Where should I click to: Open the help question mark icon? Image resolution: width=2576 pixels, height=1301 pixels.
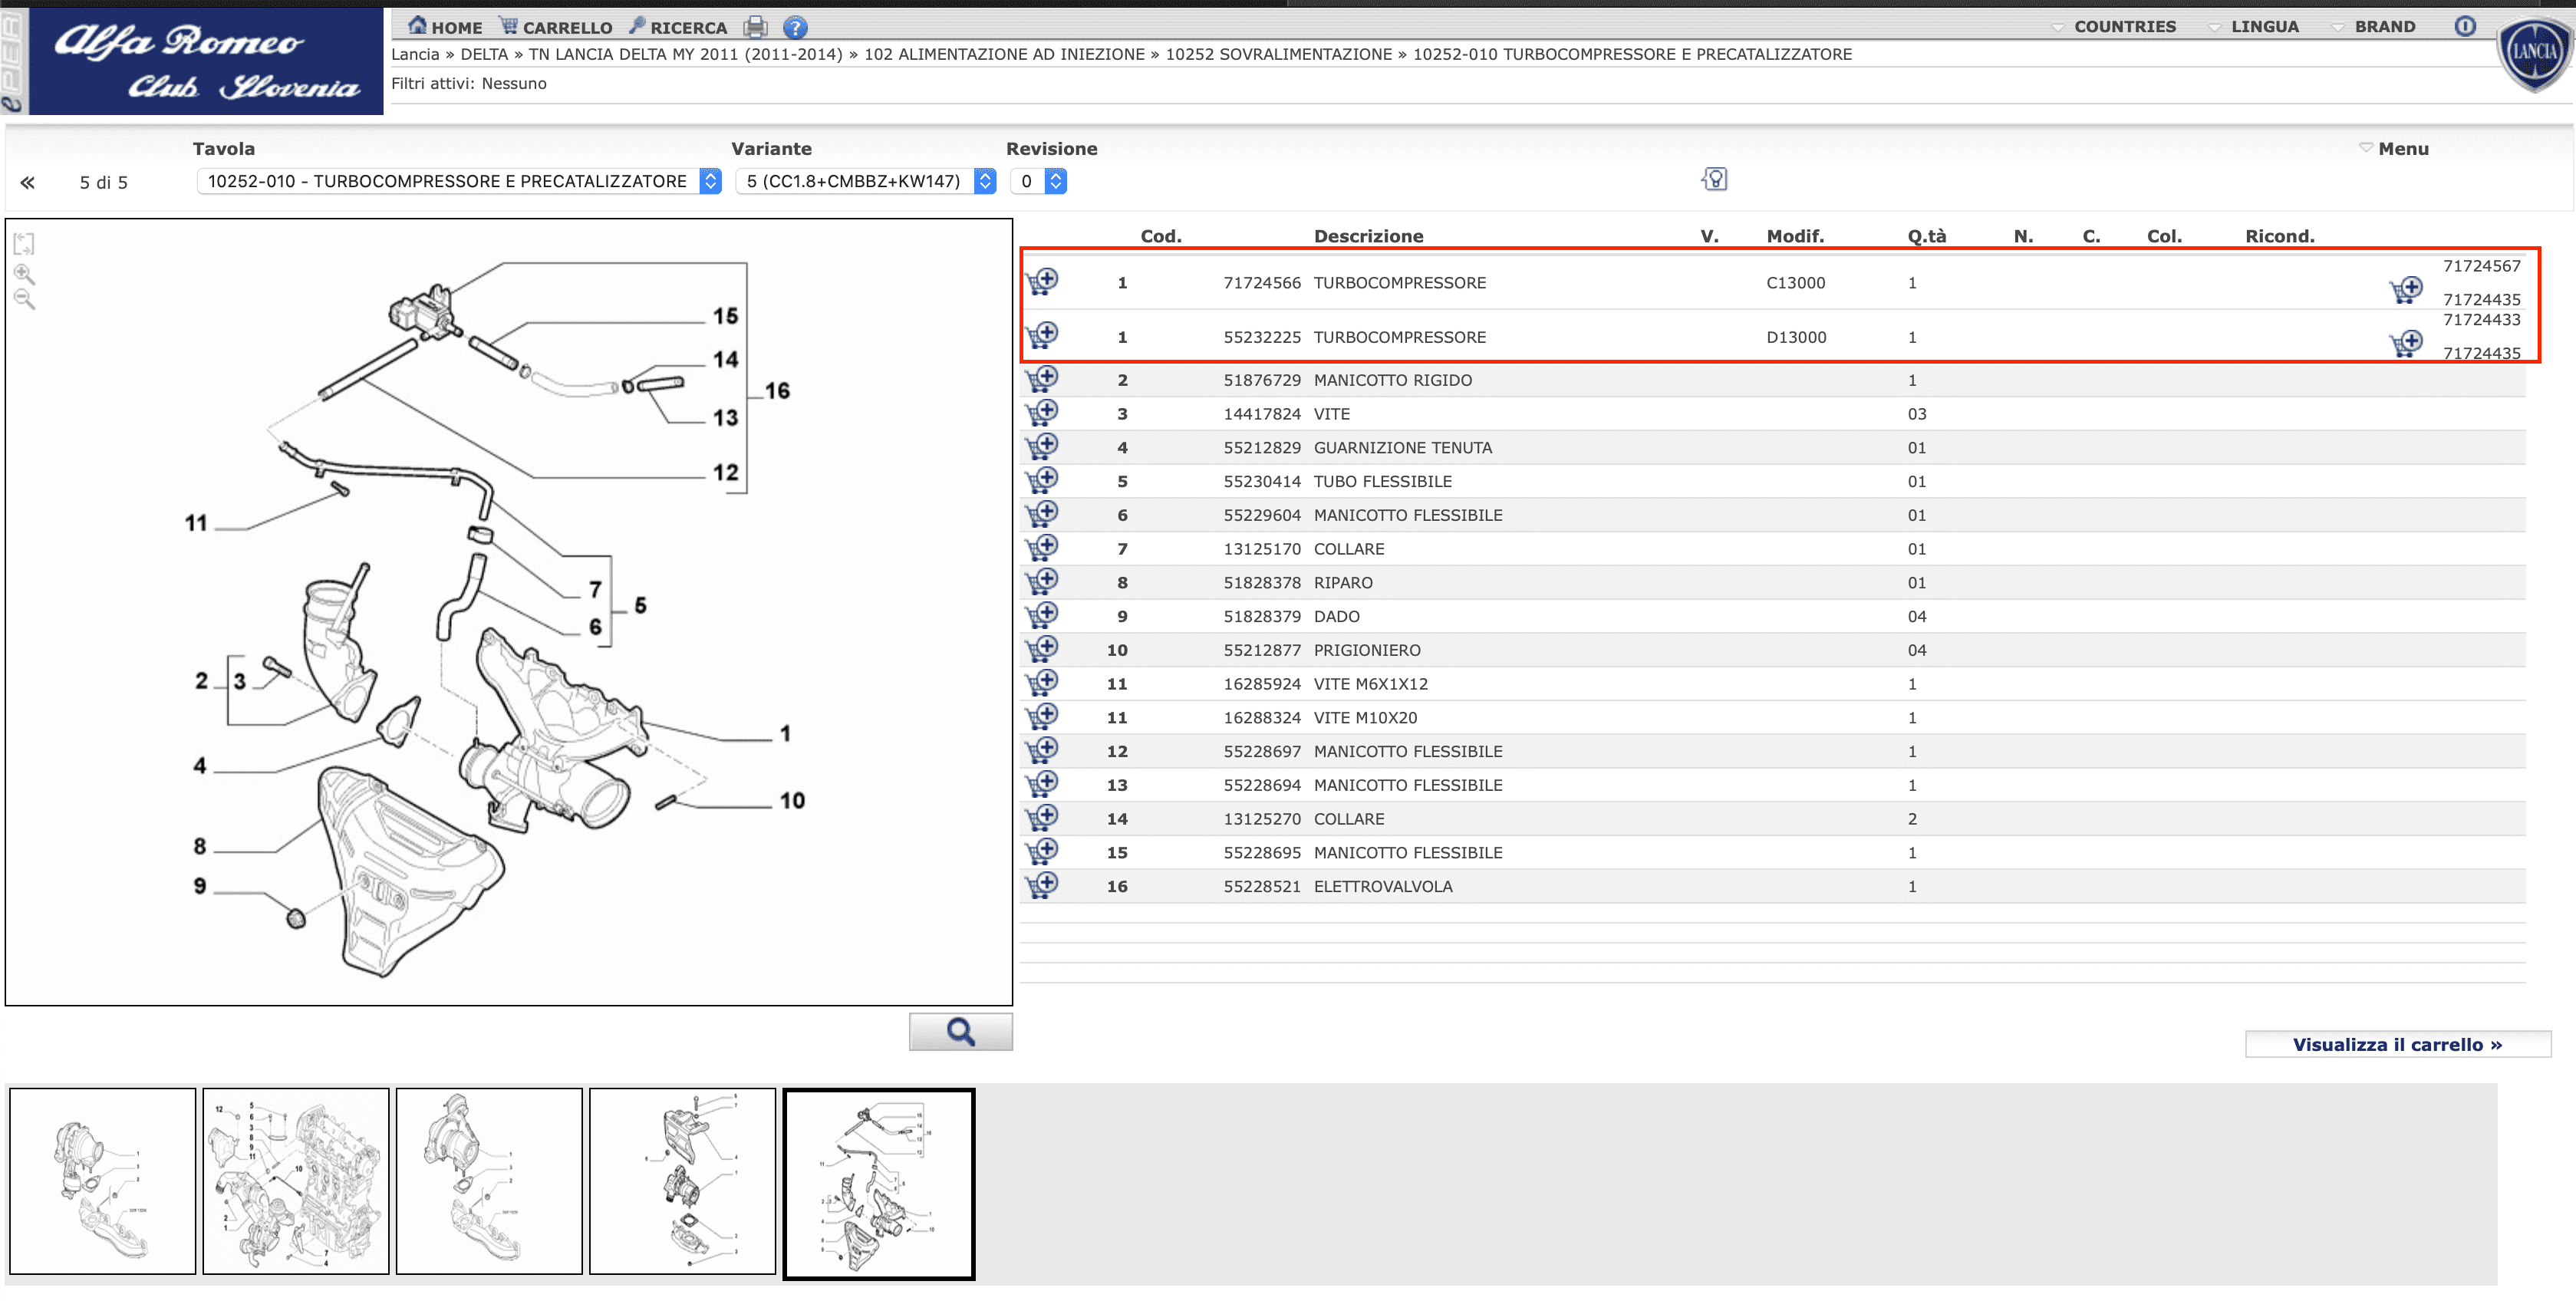click(795, 27)
